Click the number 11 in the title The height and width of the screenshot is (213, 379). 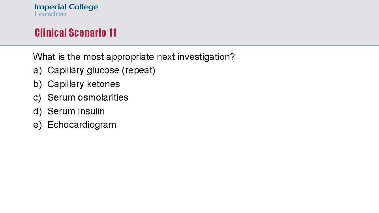(112, 33)
